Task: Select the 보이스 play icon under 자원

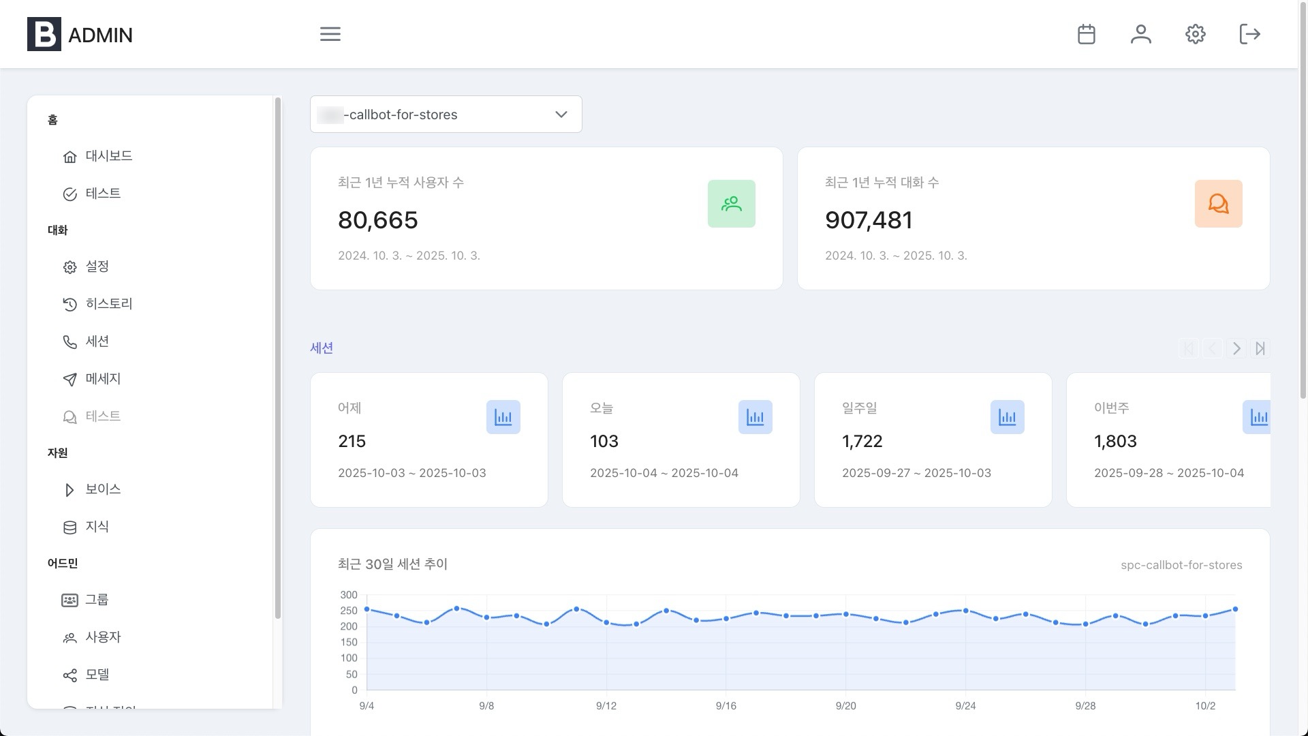Action: pos(69,489)
